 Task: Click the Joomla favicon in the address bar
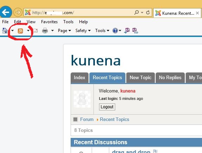(x=28, y=12)
